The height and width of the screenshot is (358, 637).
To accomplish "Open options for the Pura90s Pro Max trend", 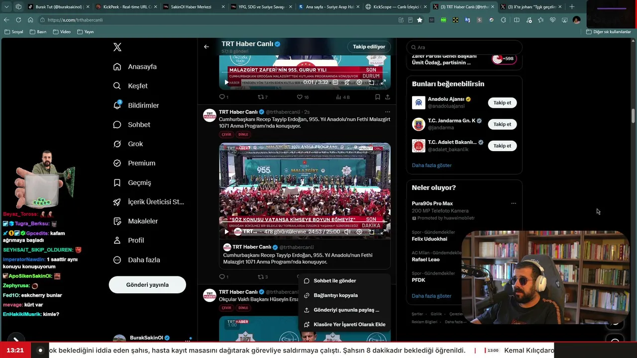I will [x=513, y=203].
